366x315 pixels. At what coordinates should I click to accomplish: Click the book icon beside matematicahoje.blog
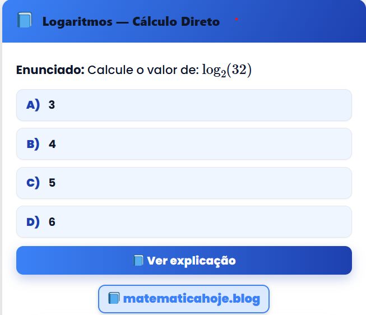click(x=114, y=299)
